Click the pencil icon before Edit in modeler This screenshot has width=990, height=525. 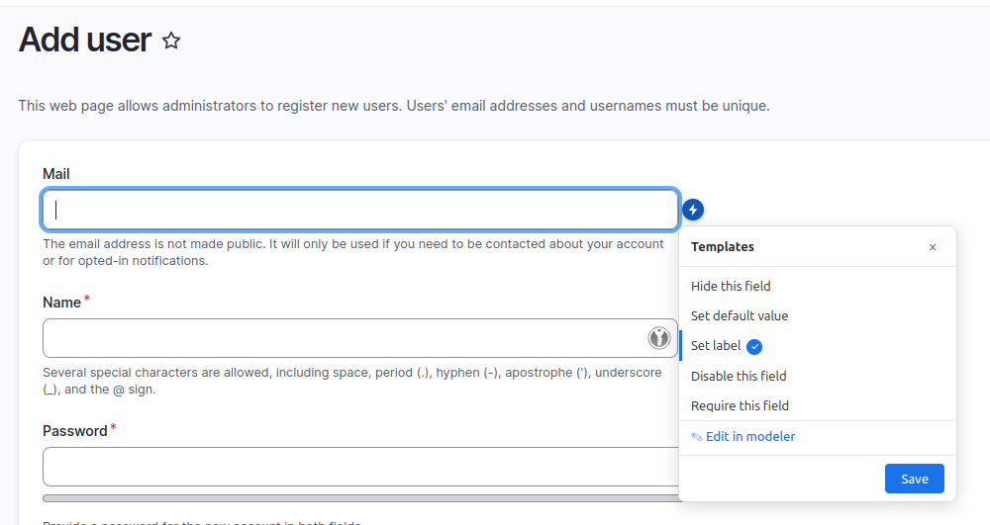click(x=697, y=437)
